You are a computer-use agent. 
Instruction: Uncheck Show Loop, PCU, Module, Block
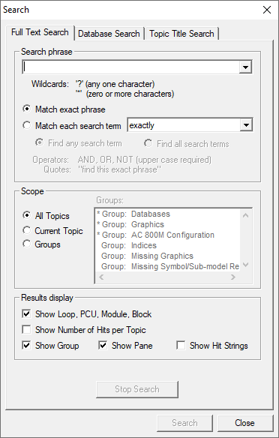(26, 313)
